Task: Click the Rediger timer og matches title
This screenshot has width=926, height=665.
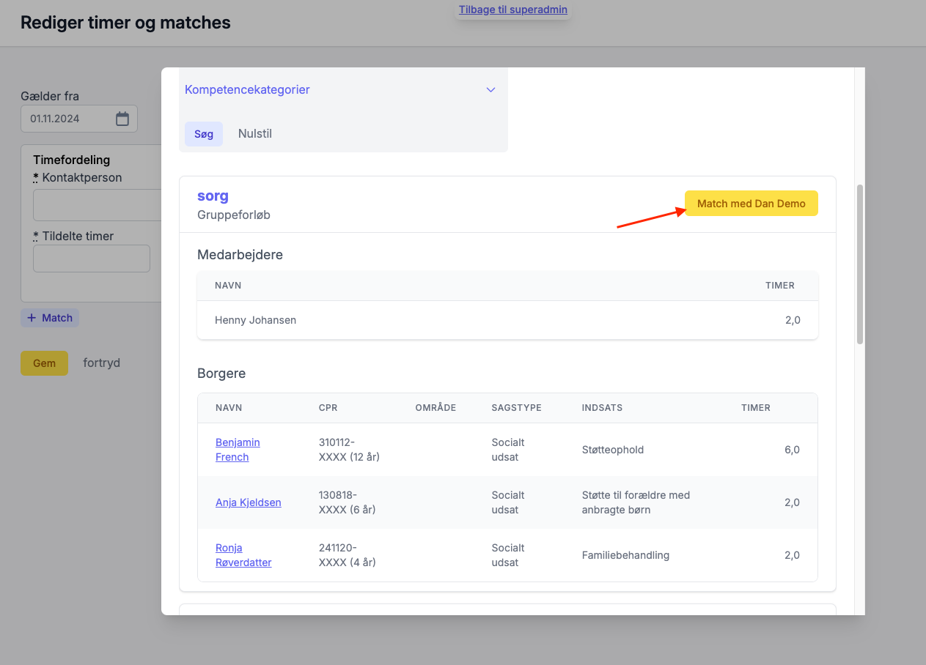Action: 125,23
